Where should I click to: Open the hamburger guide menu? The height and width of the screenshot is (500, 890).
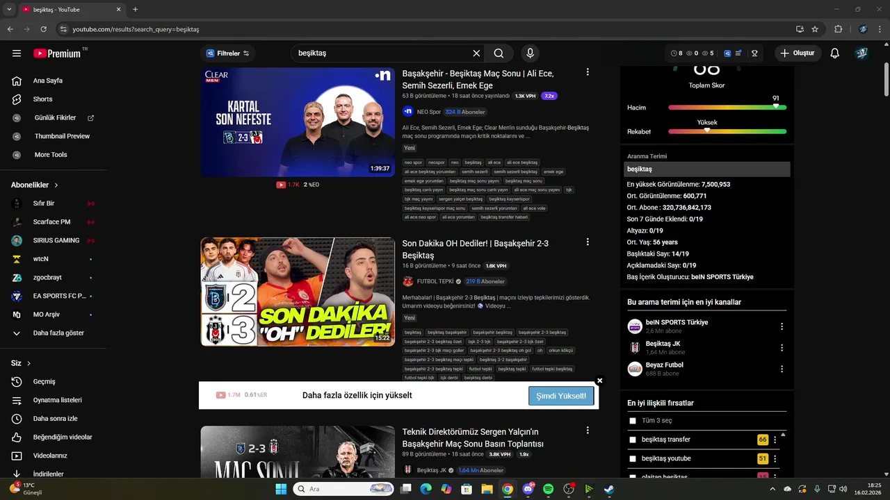(17, 53)
